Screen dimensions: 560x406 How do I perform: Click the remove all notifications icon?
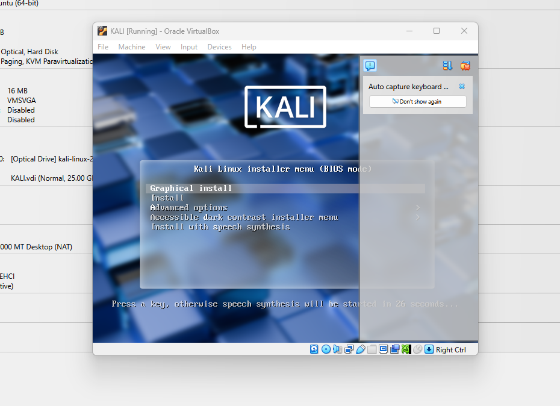click(x=465, y=66)
